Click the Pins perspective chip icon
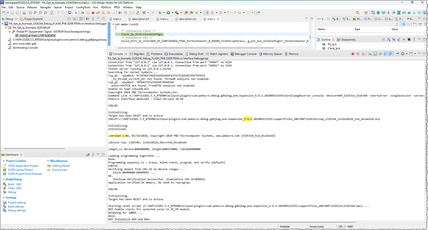Image resolution: width=428 pixels, height=230 pixels. click(378, 13)
